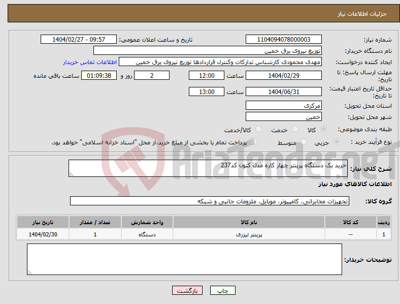
Task: Click the description textarea resize handle
Action: (71, 174)
